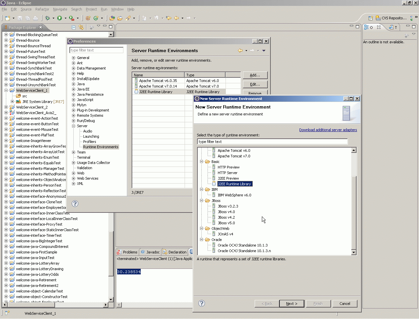
Task: Click the Java EE perspective icon beside CVS Repository
Action: point(412,18)
